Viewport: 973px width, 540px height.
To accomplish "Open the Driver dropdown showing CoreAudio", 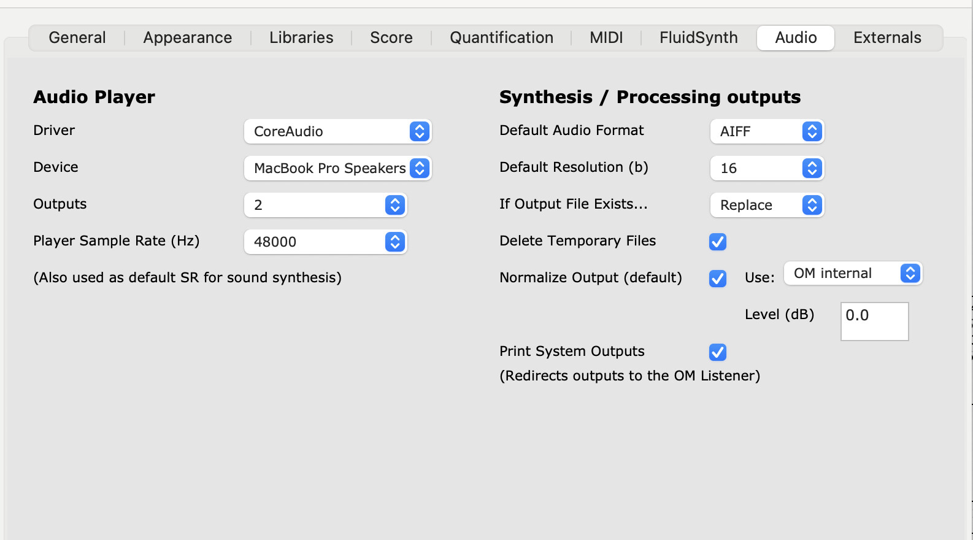I will click(x=337, y=131).
